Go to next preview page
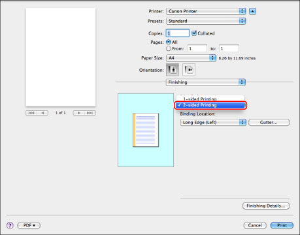Image resolution: width=300 pixels, height=235 pixels. click(x=78, y=113)
